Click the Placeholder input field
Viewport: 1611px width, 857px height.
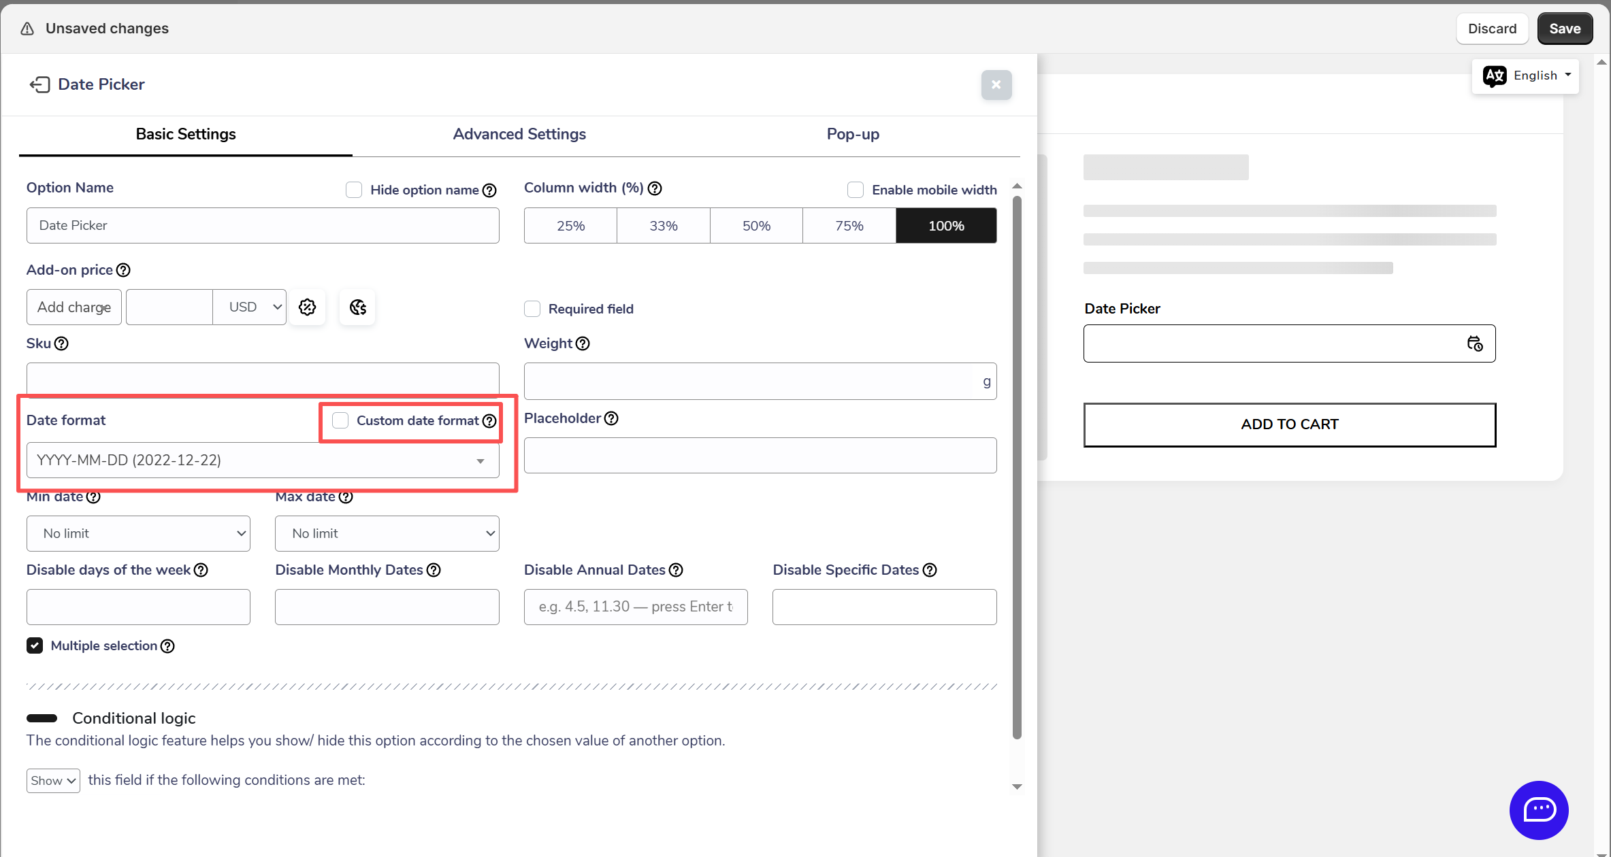(x=760, y=455)
